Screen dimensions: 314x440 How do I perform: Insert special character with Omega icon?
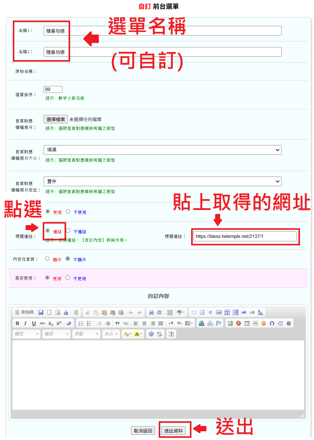click(x=272, y=324)
